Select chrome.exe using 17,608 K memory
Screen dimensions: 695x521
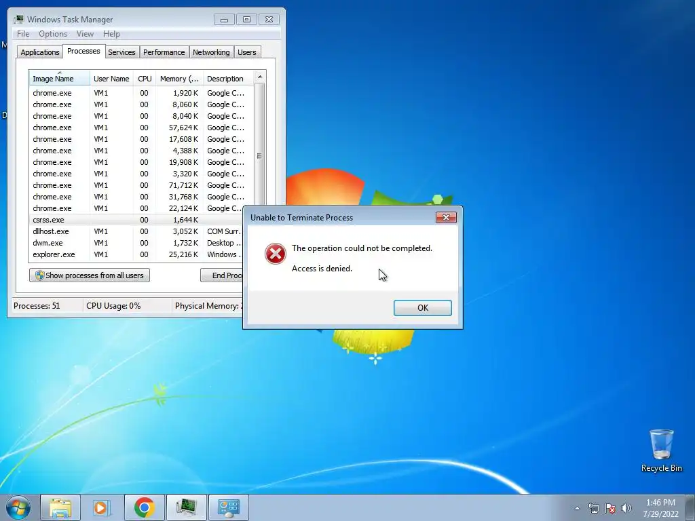coord(142,139)
